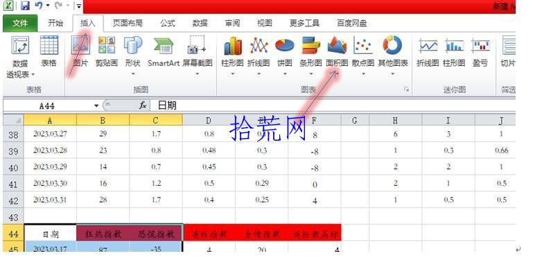This screenshot has height=258, width=533.
Task: Insert a 柱形图 sparkline in 迷你图 group
Action: coord(454,53)
